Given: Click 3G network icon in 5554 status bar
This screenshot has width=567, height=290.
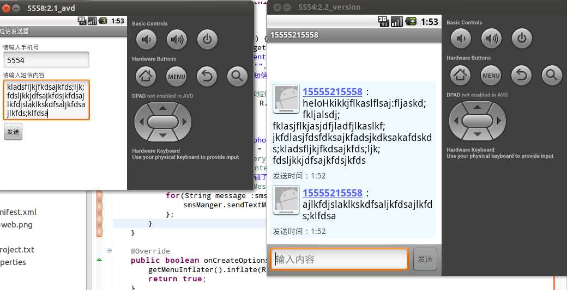Looking at the screenshot, I should [383, 21].
